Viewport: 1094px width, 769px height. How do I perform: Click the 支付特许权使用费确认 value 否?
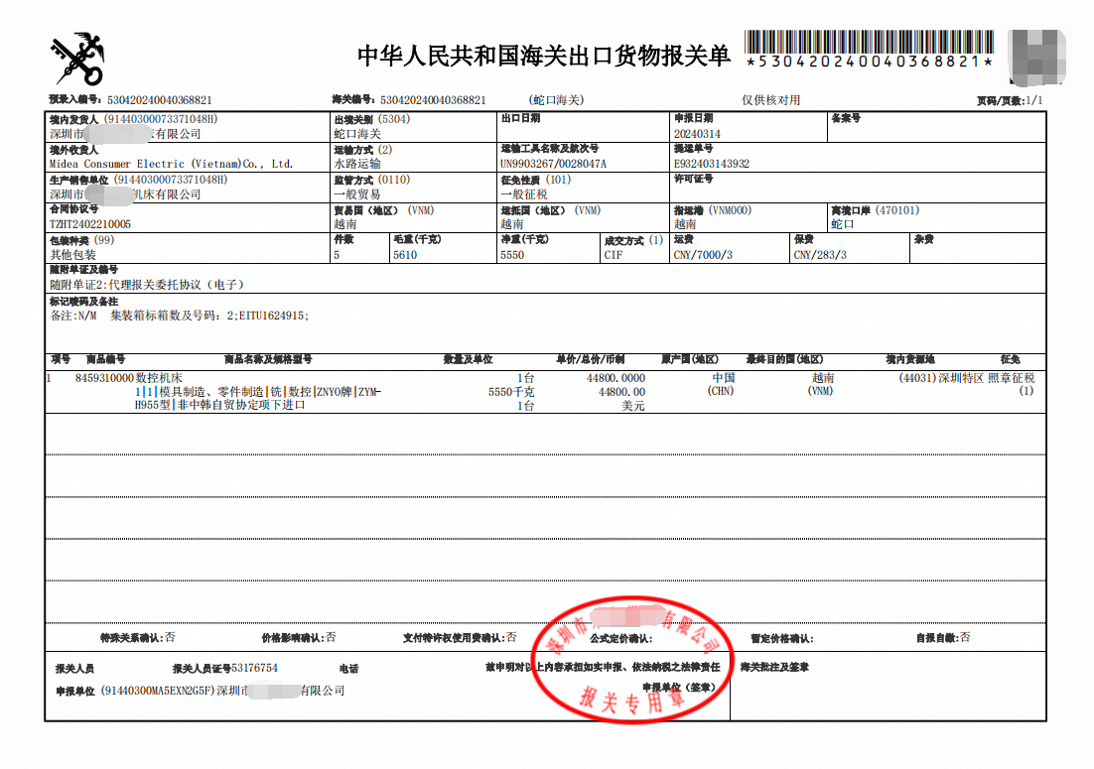pyautogui.click(x=511, y=637)
